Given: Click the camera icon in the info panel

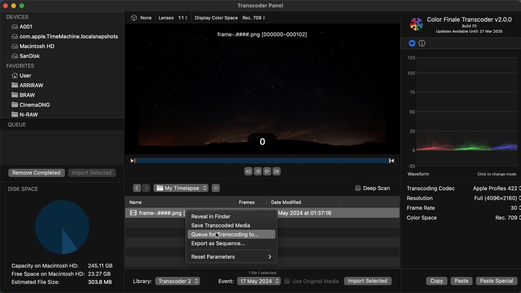Looking at the screenshot, I should 412,43.
